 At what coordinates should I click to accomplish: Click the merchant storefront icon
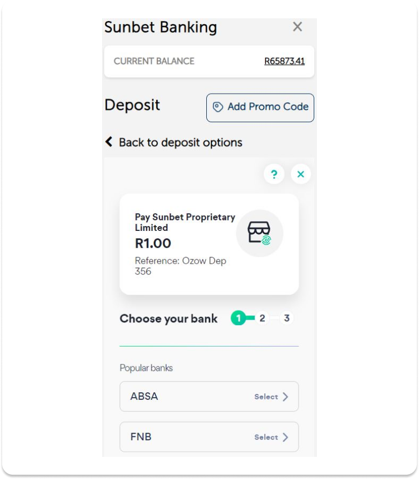(x=259, y=233)
